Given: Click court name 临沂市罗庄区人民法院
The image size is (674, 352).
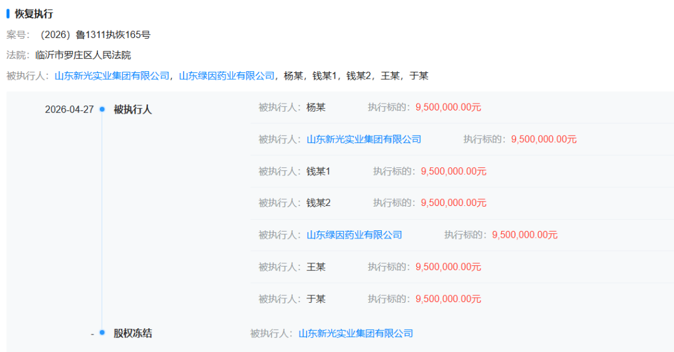Looking at the screenshot, I should 83,55.
